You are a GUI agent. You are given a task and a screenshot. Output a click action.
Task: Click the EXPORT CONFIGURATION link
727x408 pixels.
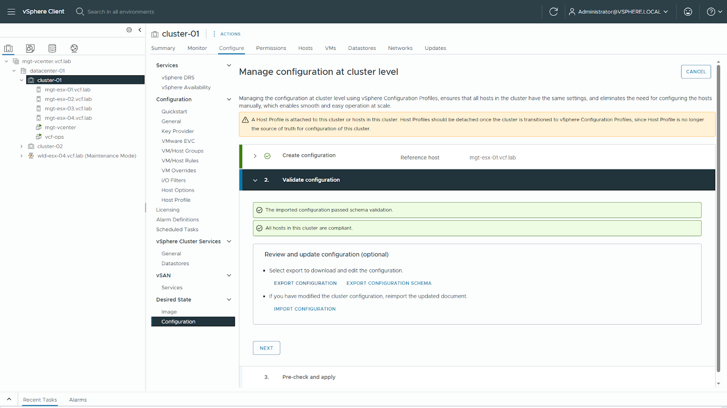(x=305, y=283)
